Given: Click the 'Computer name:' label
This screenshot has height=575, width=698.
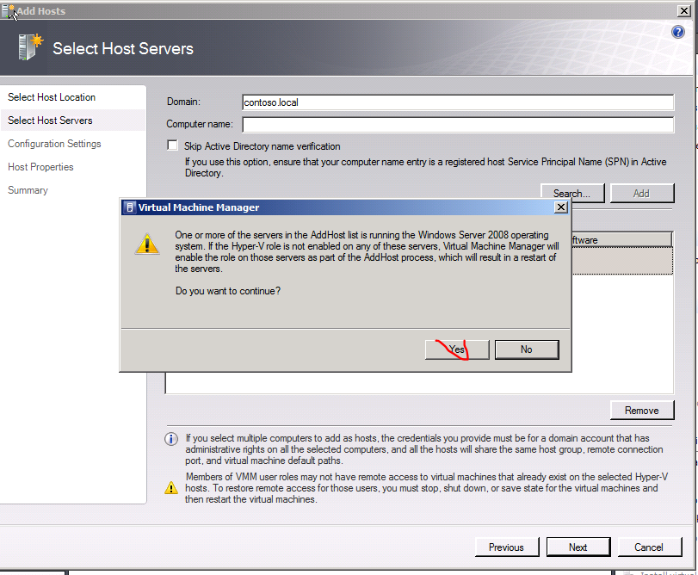Looking at the screenshot, I should [x=200, y=124].
